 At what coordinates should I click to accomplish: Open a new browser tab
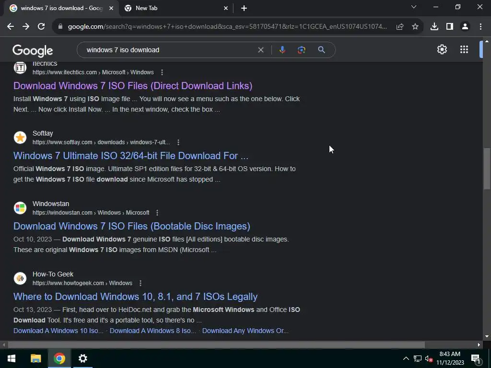244,9
